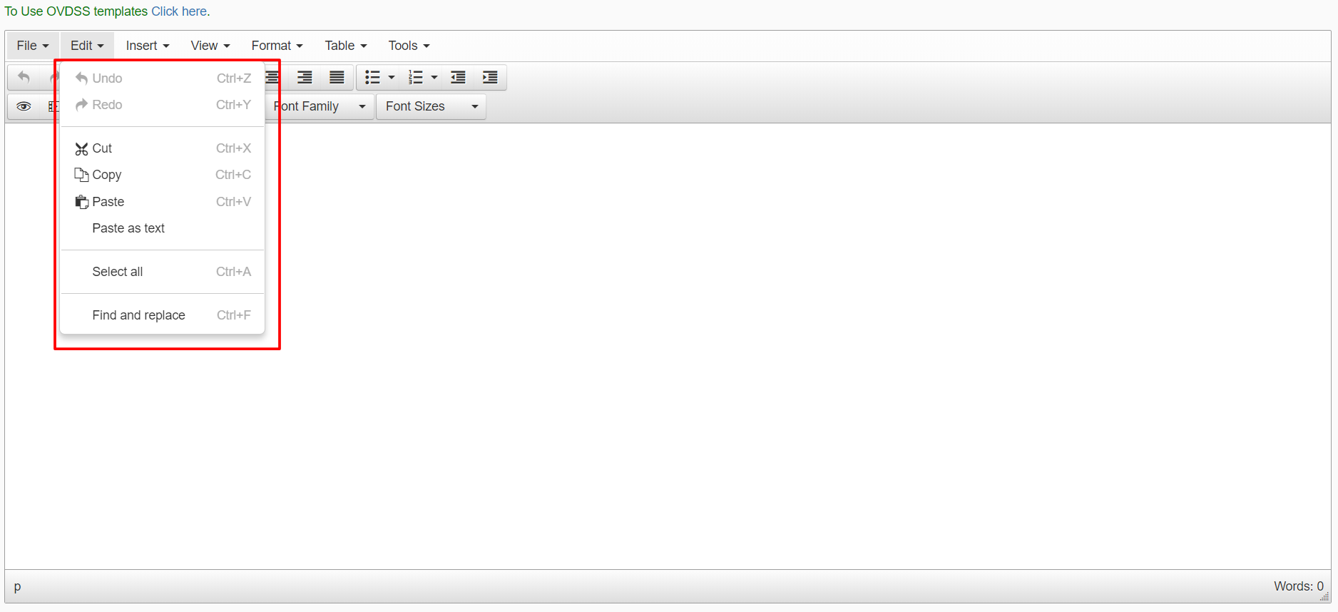The width and height of the screenshot is (1338, 612).
Task: Choose Copy from the Edit menu
Action: click(x=163, y=175)
